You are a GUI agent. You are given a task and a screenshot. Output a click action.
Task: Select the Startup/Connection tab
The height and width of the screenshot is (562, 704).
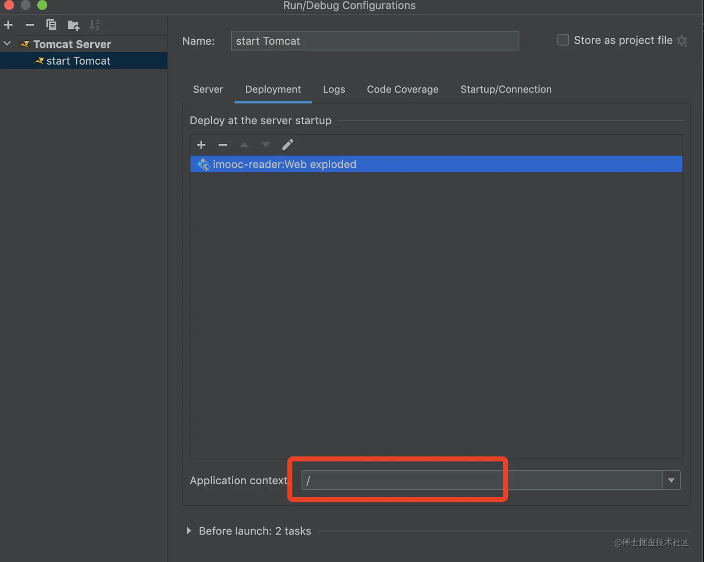coord(506,89)
